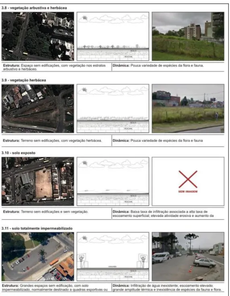This screenshot has height=296, width=230.
Task: Open aerial photo of section 3.9 vegetação herbácea
Action: tap(38, 109)
